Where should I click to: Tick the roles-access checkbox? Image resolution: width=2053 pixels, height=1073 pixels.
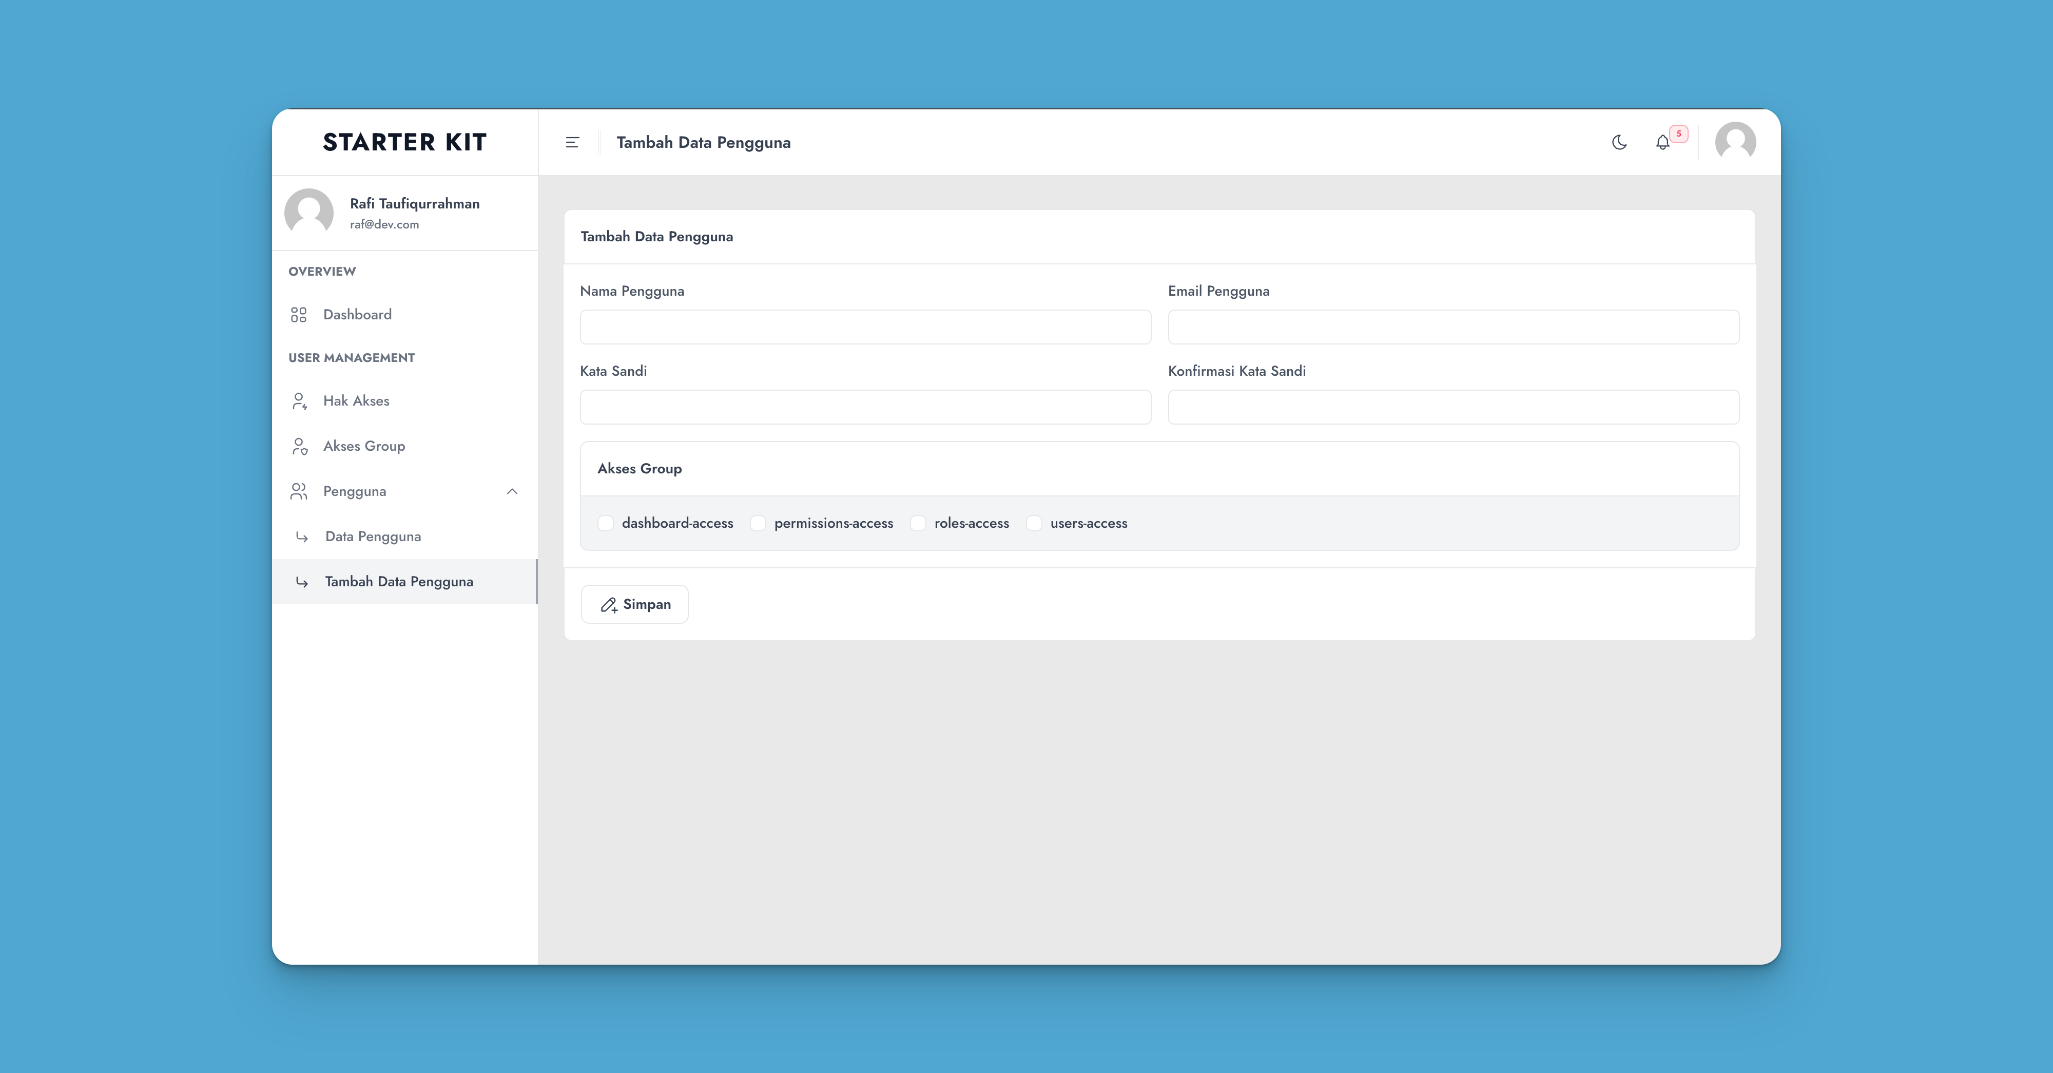pyautogui.click(x=918, y=523)
